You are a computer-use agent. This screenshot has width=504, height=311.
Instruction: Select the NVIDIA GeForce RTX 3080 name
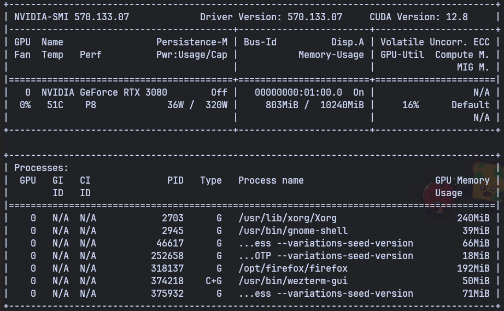(x=104, y=92)
